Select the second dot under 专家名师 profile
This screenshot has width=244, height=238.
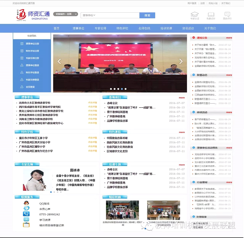click(54, 192)
